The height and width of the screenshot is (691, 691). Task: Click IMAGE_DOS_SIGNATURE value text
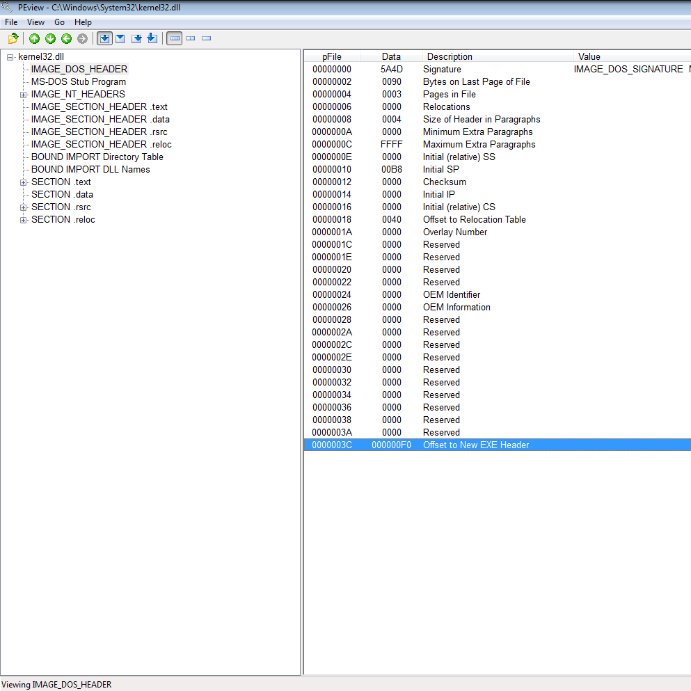click(628, 69)
